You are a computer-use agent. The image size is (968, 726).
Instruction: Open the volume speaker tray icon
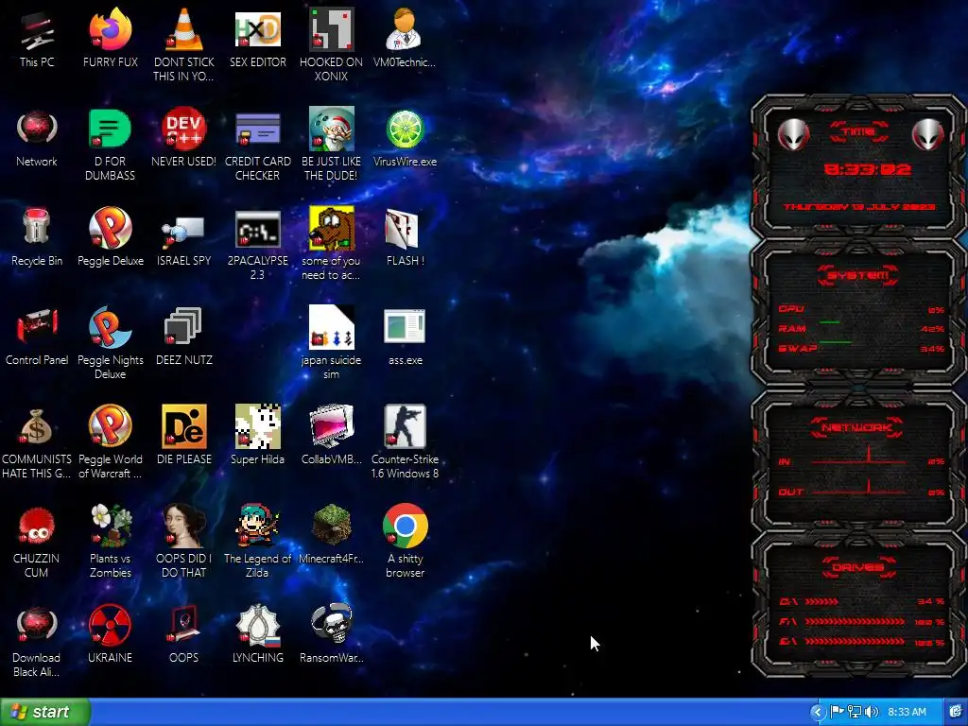tap(872, 712)
